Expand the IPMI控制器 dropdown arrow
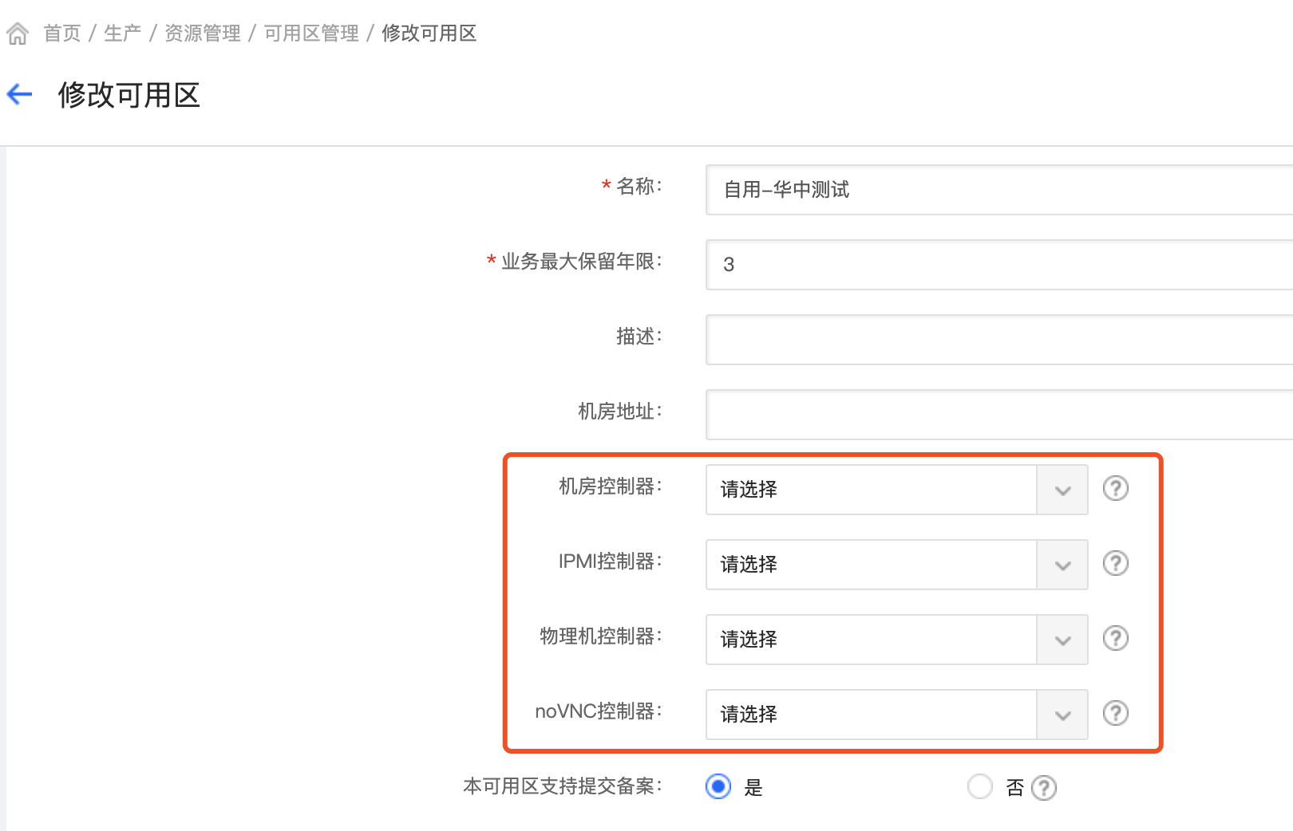This screenshot has height=831, width=1293. (1062, 565)
